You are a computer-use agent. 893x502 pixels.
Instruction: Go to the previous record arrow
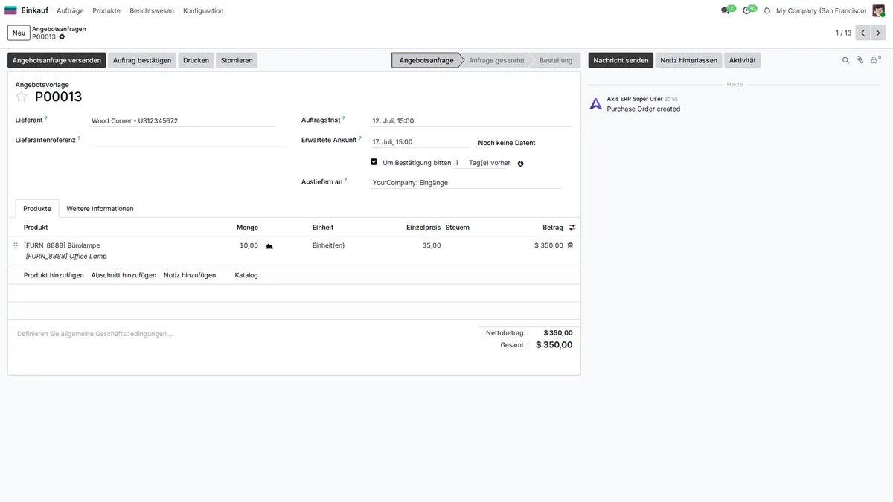pos(863,33)
